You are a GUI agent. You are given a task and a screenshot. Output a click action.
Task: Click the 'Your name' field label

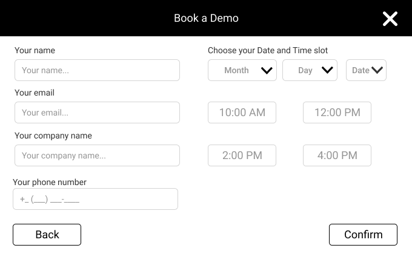click(x=35, y=50)
